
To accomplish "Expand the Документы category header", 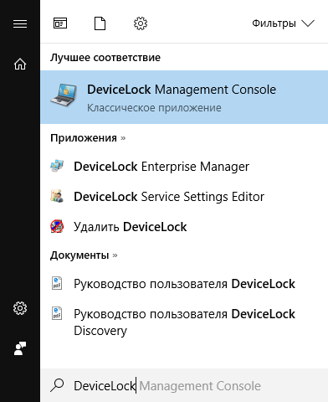I will point(84,255).
